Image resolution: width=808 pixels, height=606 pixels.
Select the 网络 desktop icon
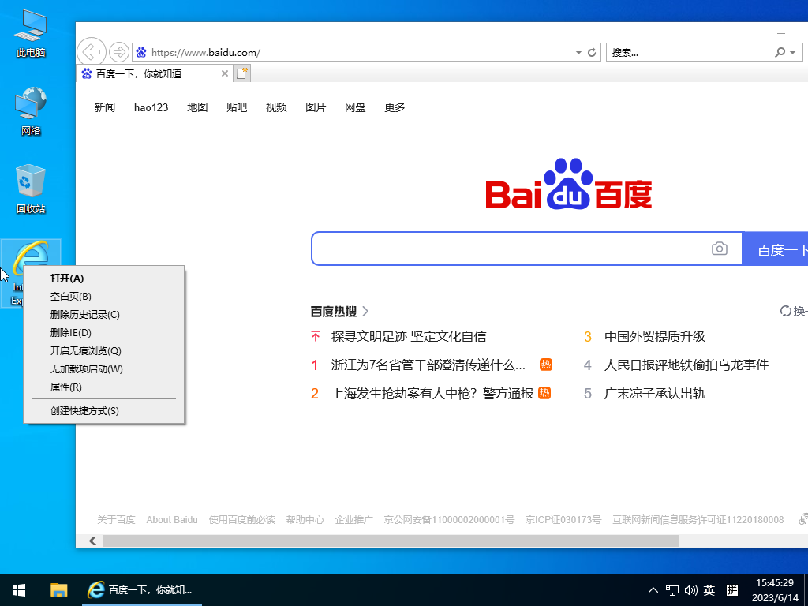coord(31,110)
